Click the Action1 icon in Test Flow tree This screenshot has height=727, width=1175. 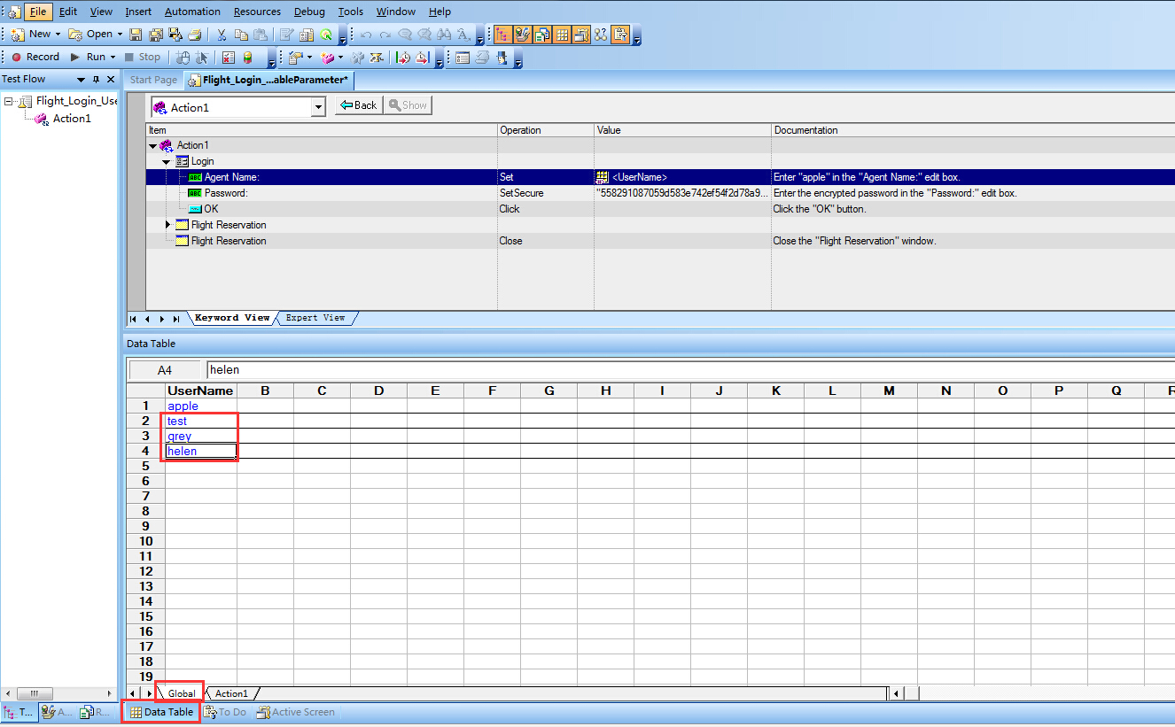pyautogui.click(x=41, y=119)
